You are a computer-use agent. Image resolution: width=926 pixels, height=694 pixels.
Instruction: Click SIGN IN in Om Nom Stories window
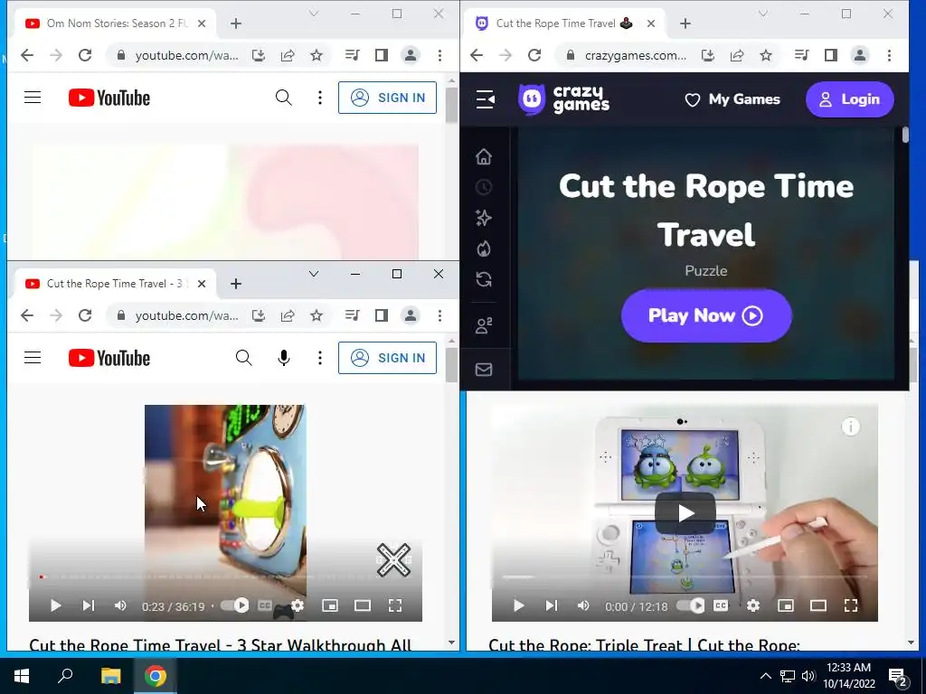coord(387,98)
